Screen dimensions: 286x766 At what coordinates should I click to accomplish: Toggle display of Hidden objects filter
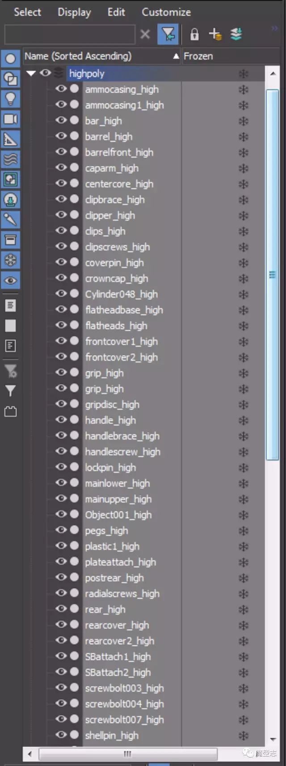click(x=10, y=280)
